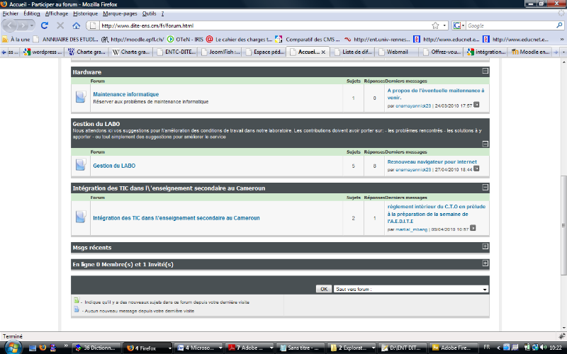
Task: Open Comparatif des CMS bookmark
Action: pyautogui.click(x=308, y=39)
